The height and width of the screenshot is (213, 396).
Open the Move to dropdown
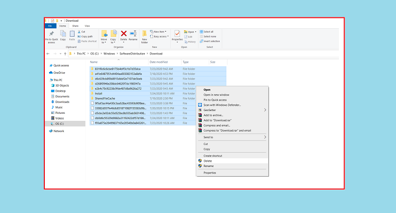pos(104,41)
